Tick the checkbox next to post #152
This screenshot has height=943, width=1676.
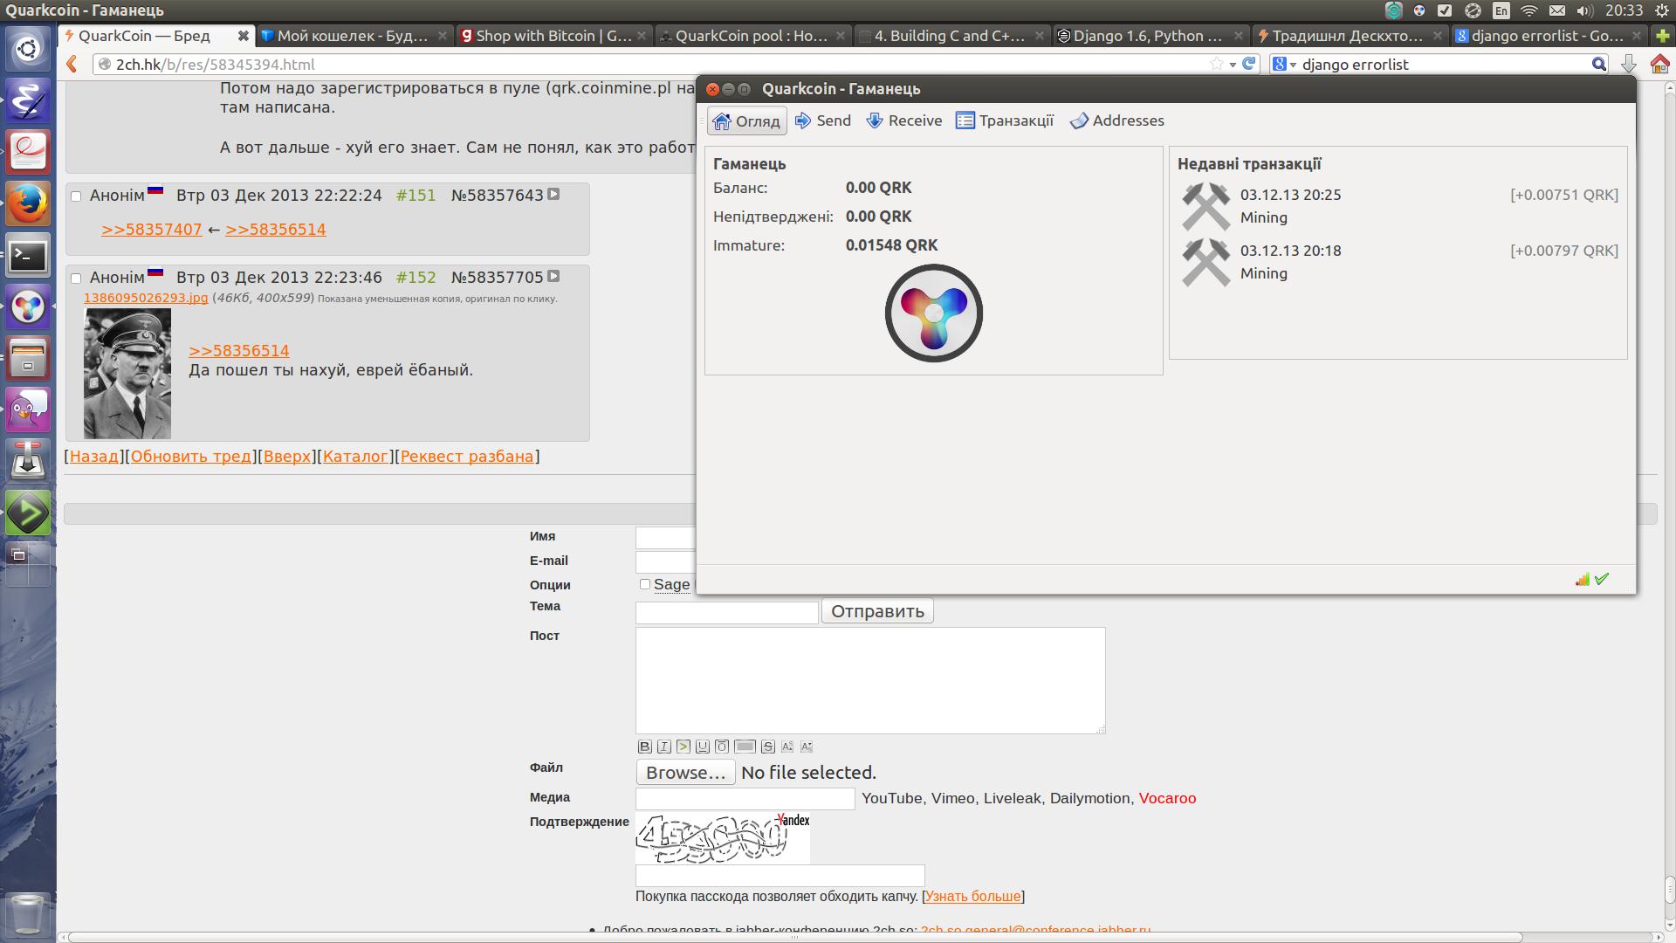(x=76, y=279)
